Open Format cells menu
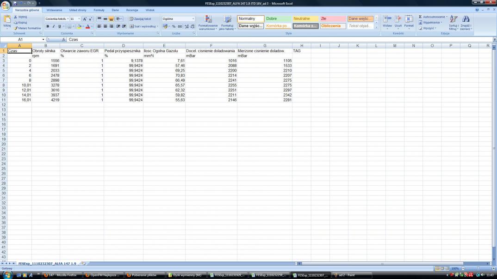This screenshot has height=279, width=497. click(x=409, y=22)
